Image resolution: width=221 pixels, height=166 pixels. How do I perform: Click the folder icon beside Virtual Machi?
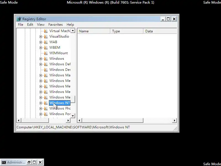(46, 31)
